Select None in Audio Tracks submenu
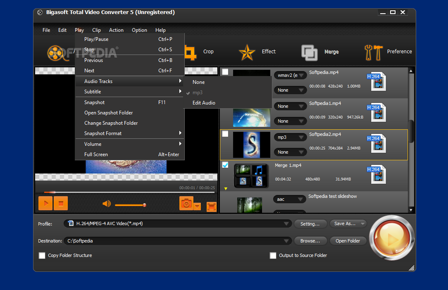The image size is (448, 290). pos(227,82)
